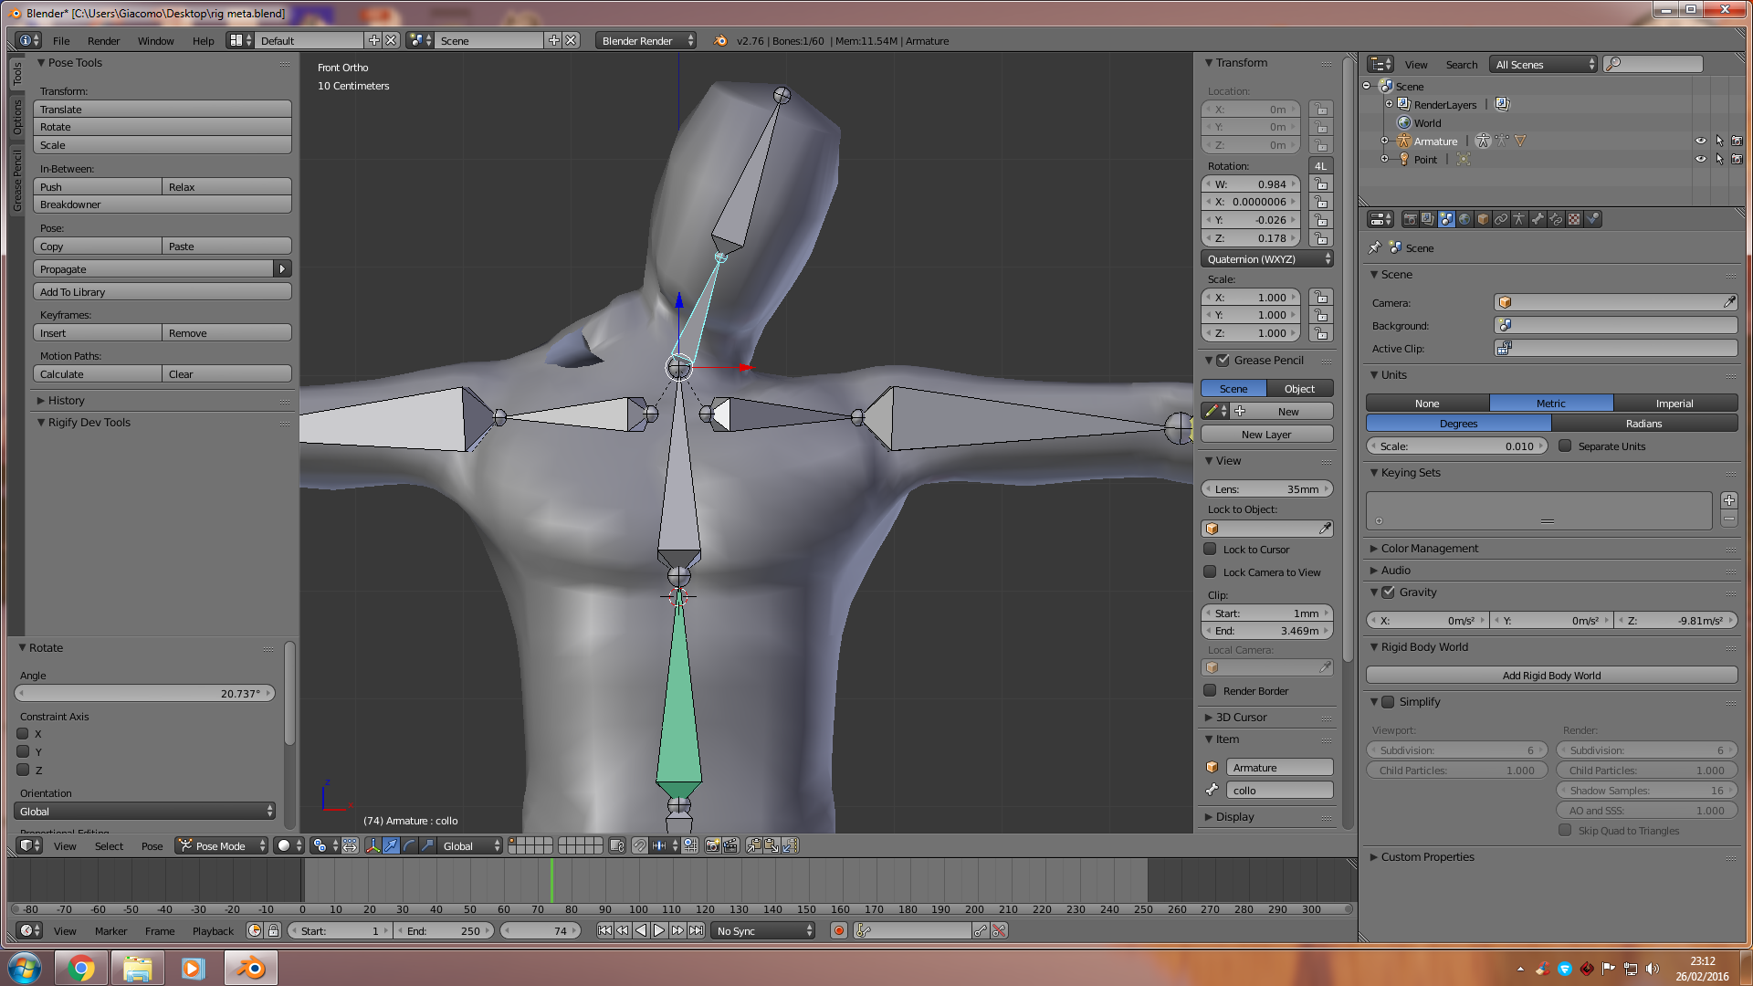Open the Global transform orientation dropdown in header

(x=470, y=846)
